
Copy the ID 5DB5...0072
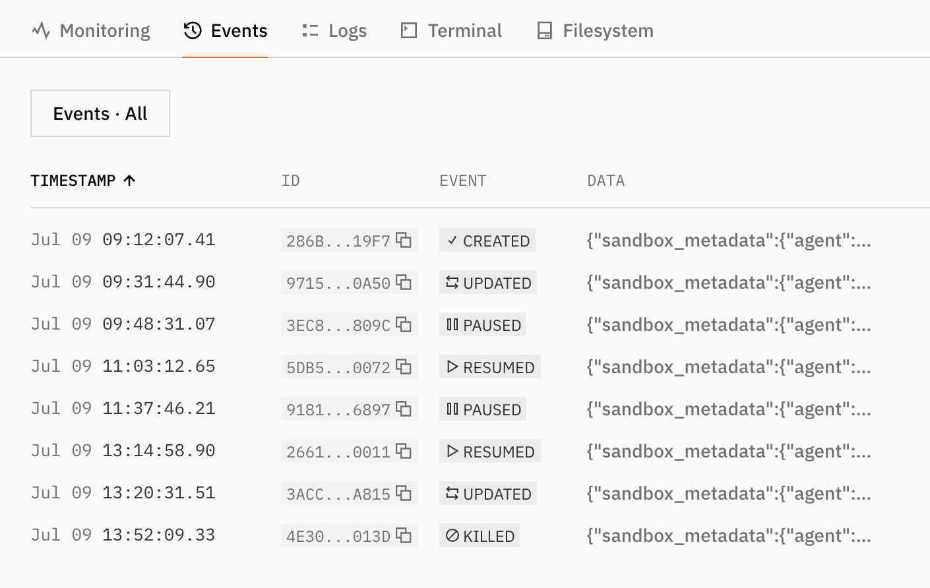coord(404,367)
